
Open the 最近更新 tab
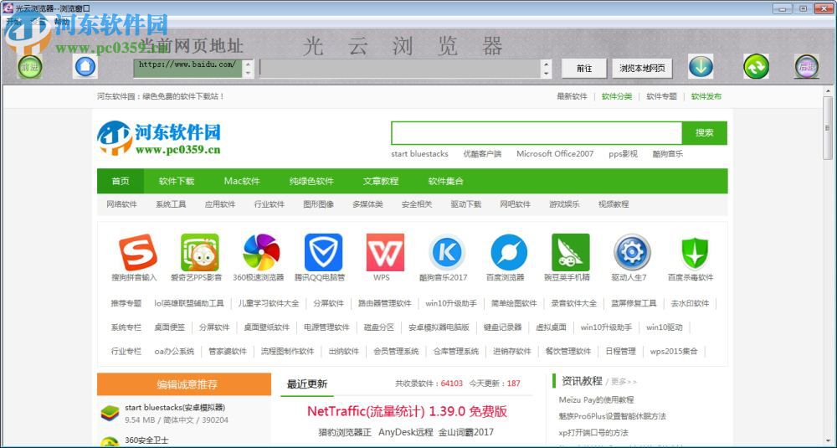click(x=307, y=384)
